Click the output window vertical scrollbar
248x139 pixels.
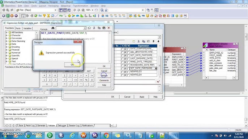point(246,112)
